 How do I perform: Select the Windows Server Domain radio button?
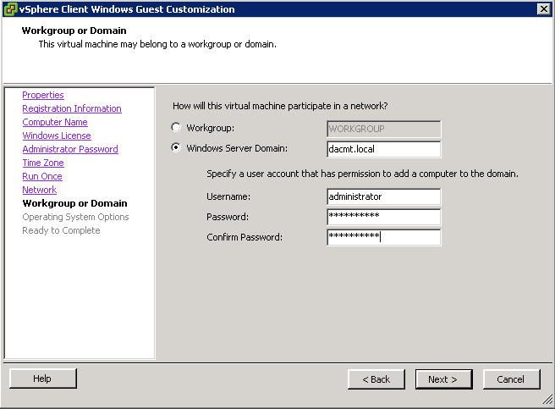click(x=176, y=147)
